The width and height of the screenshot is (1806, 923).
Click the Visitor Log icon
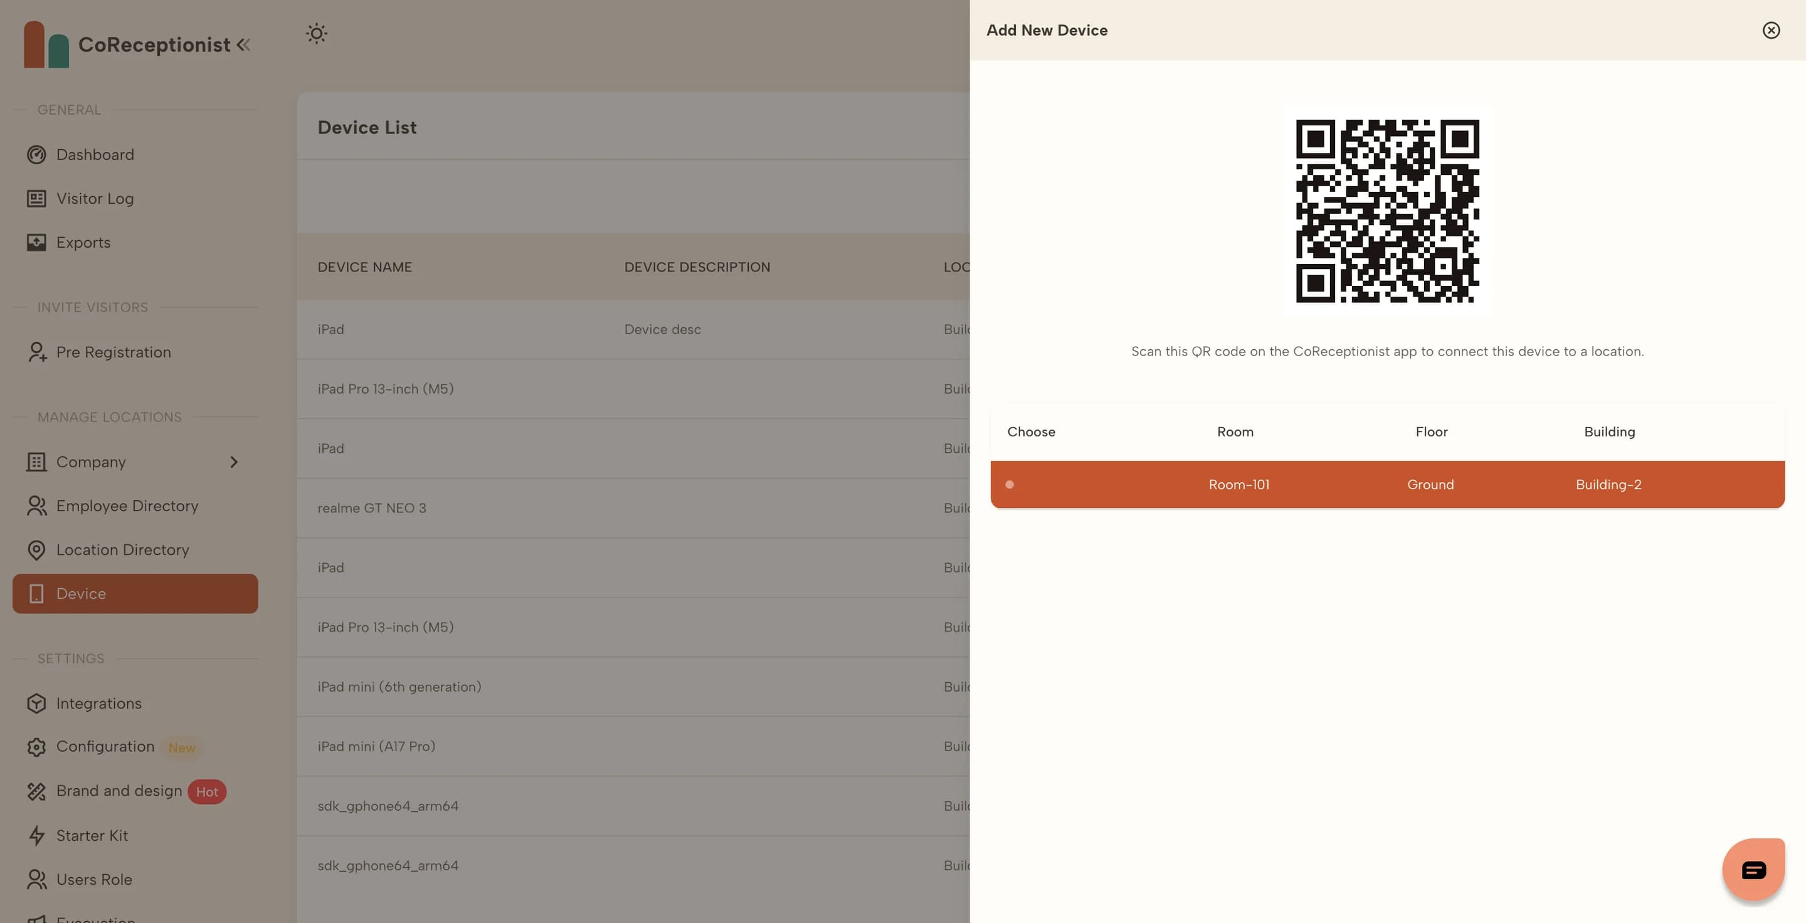click(x=36, y=198)
